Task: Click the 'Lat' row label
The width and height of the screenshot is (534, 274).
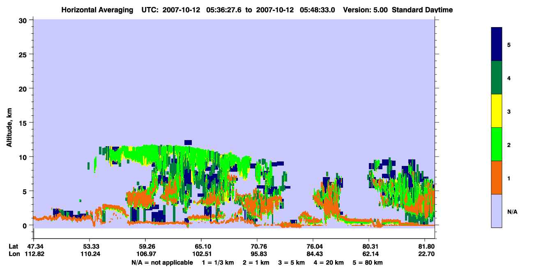Action: [14, 246]
